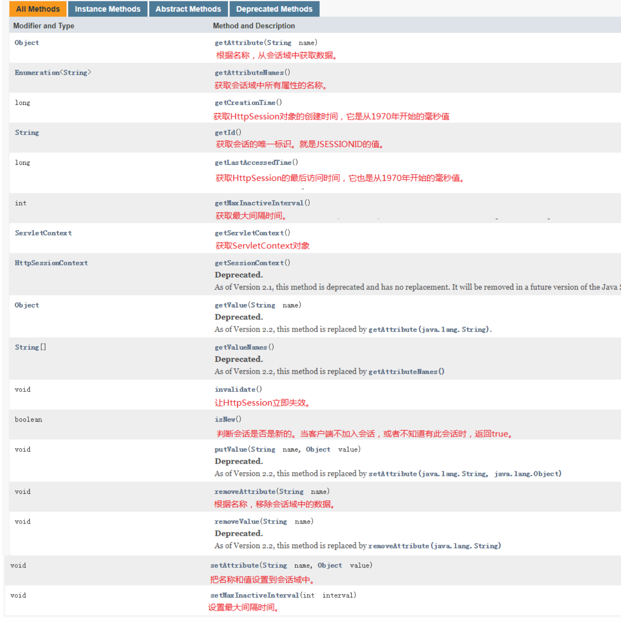Image resolution: width=621 pixels, height=625 pixels.
Task: Show the Deprecated Methods tab
Action: tap(274, 9)
